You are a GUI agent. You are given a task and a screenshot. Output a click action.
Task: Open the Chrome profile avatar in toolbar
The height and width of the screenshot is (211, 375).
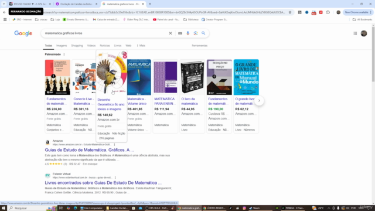[x=338, y=12]
